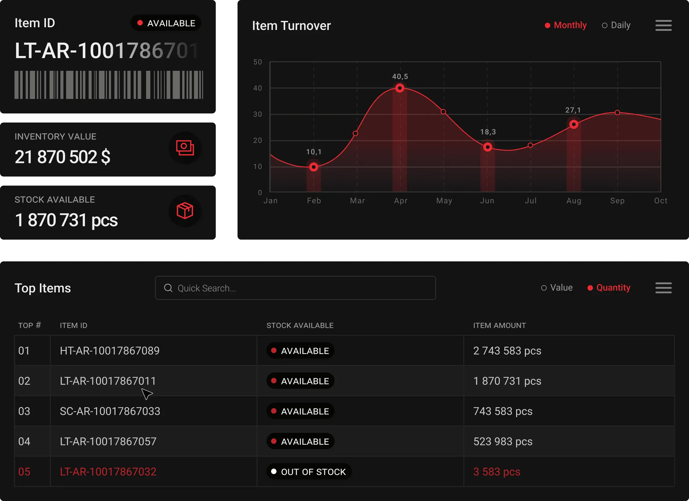Viewport: 689px width, 501px height.
Task: Click the search magnifier icon
Action: pyautogui.click(x=168, y=288)
